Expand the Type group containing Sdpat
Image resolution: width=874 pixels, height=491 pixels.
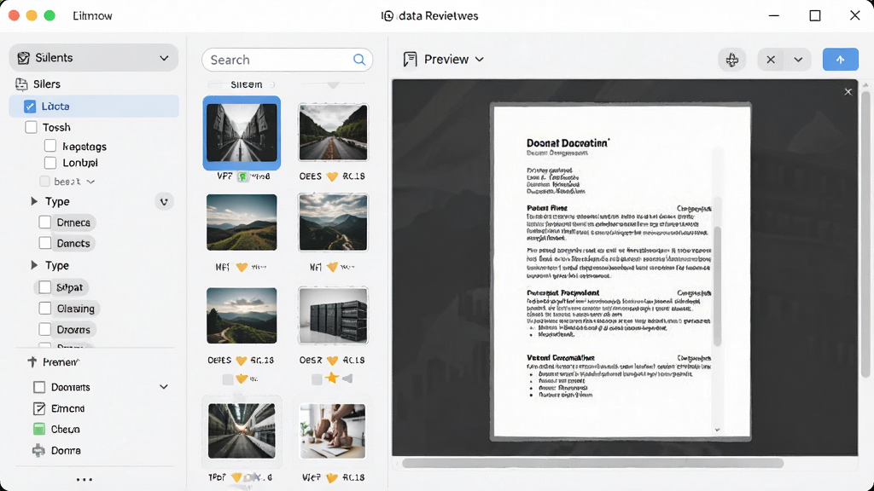(34, 265)
